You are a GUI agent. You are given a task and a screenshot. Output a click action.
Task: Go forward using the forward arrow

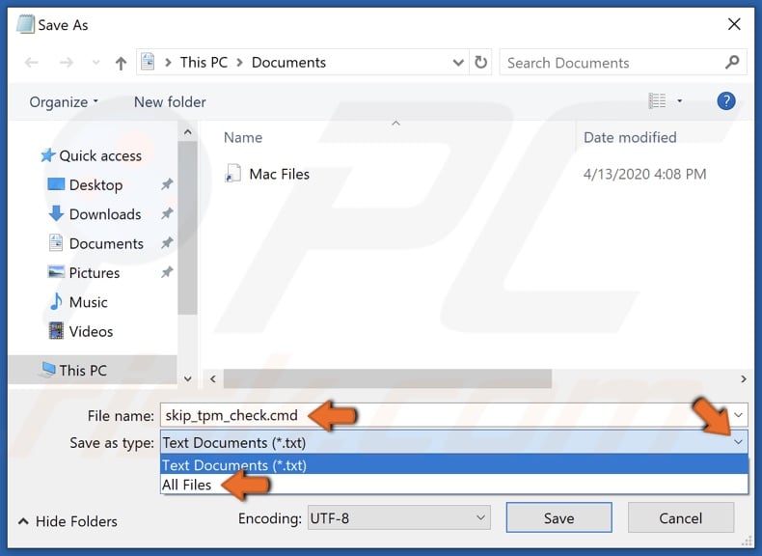[x=67, y=63]
